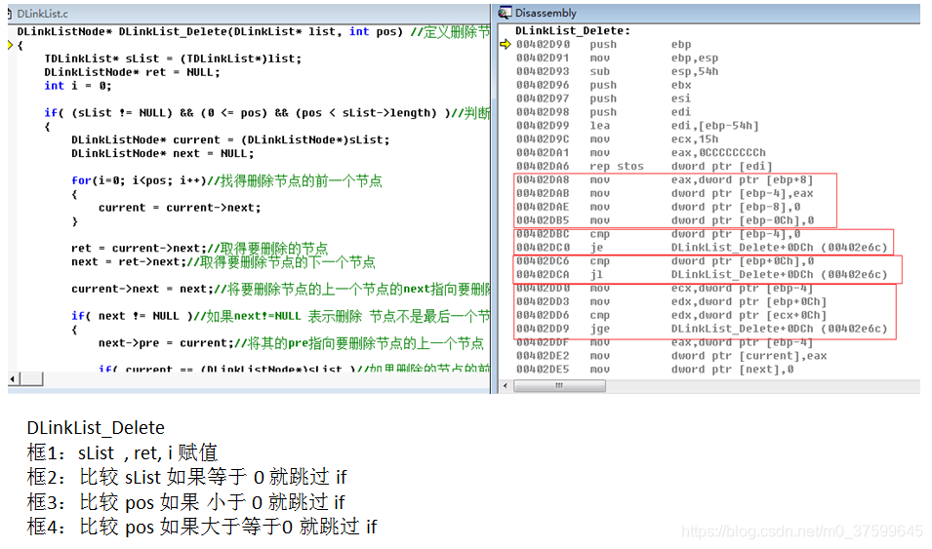This screenshot has width=932, height=549.
Task: Click address 00402DD6 cmp edx line
Action: coord(671,316)
